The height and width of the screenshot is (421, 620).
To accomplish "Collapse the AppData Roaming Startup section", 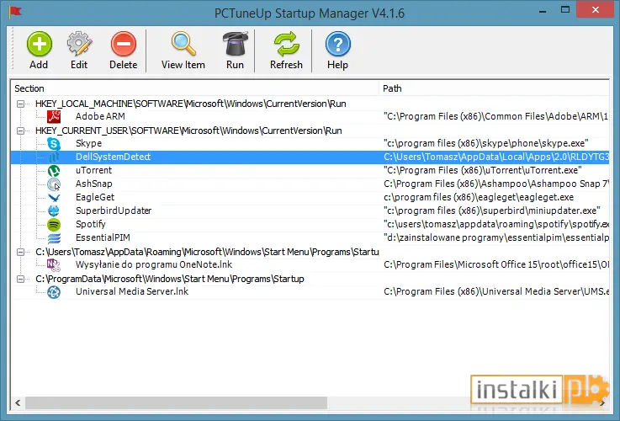I will point(20,252).
